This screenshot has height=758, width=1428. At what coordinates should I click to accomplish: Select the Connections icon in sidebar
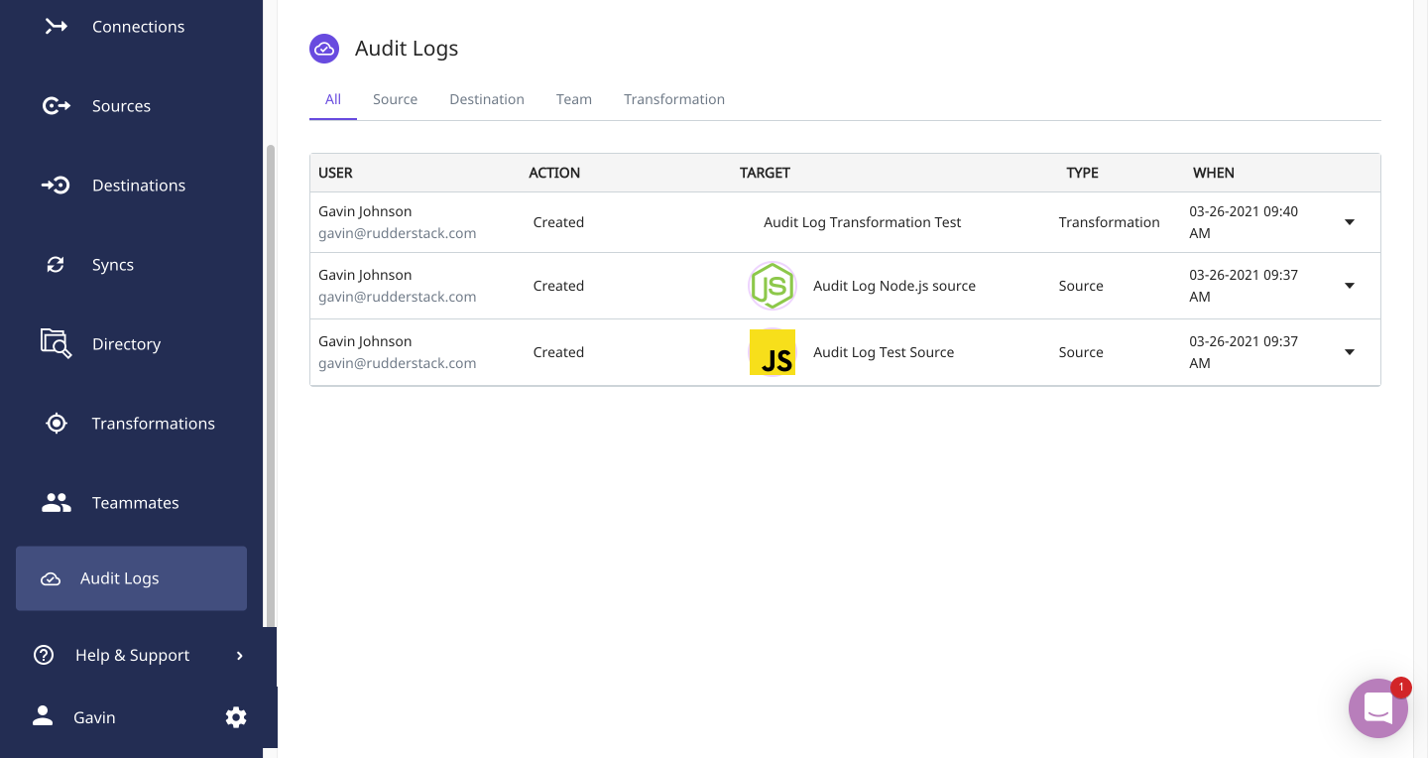56,27
